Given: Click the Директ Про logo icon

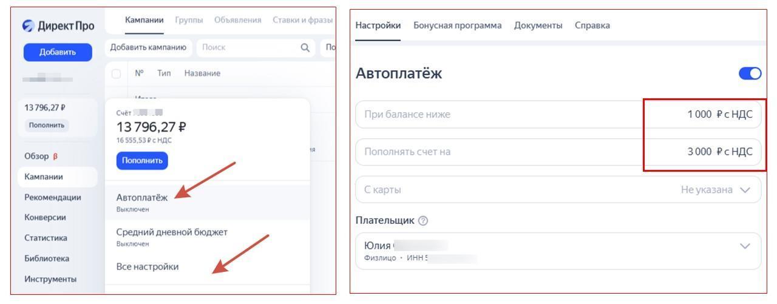Looking at the screenshot, I should 27,25.
